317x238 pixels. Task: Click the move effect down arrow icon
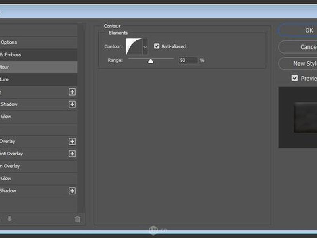click(9, 219)
